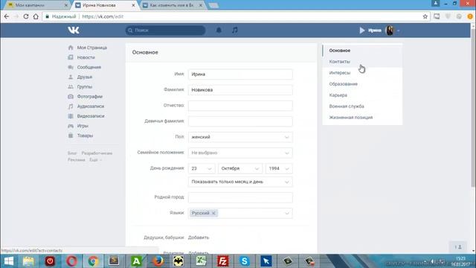The width and height of the screenshot is (476, 268).
Task: Focus the search field in the VK header
Action: [165, 30]
